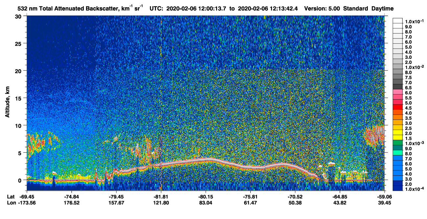
Task: Click latitude value -64.85
Action: pos(340,197)
